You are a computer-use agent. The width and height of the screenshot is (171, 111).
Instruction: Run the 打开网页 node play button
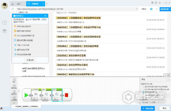35,99
